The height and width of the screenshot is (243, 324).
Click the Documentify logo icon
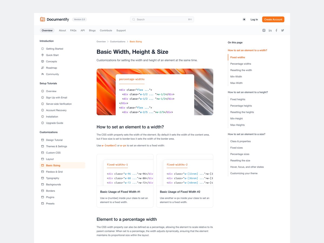click(x=42, y=19)
